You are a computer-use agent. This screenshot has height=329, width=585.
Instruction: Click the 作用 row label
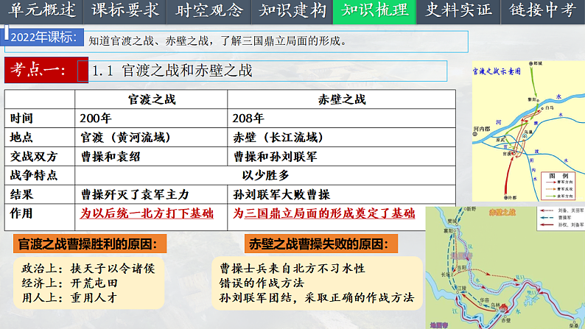coord(40,217)
